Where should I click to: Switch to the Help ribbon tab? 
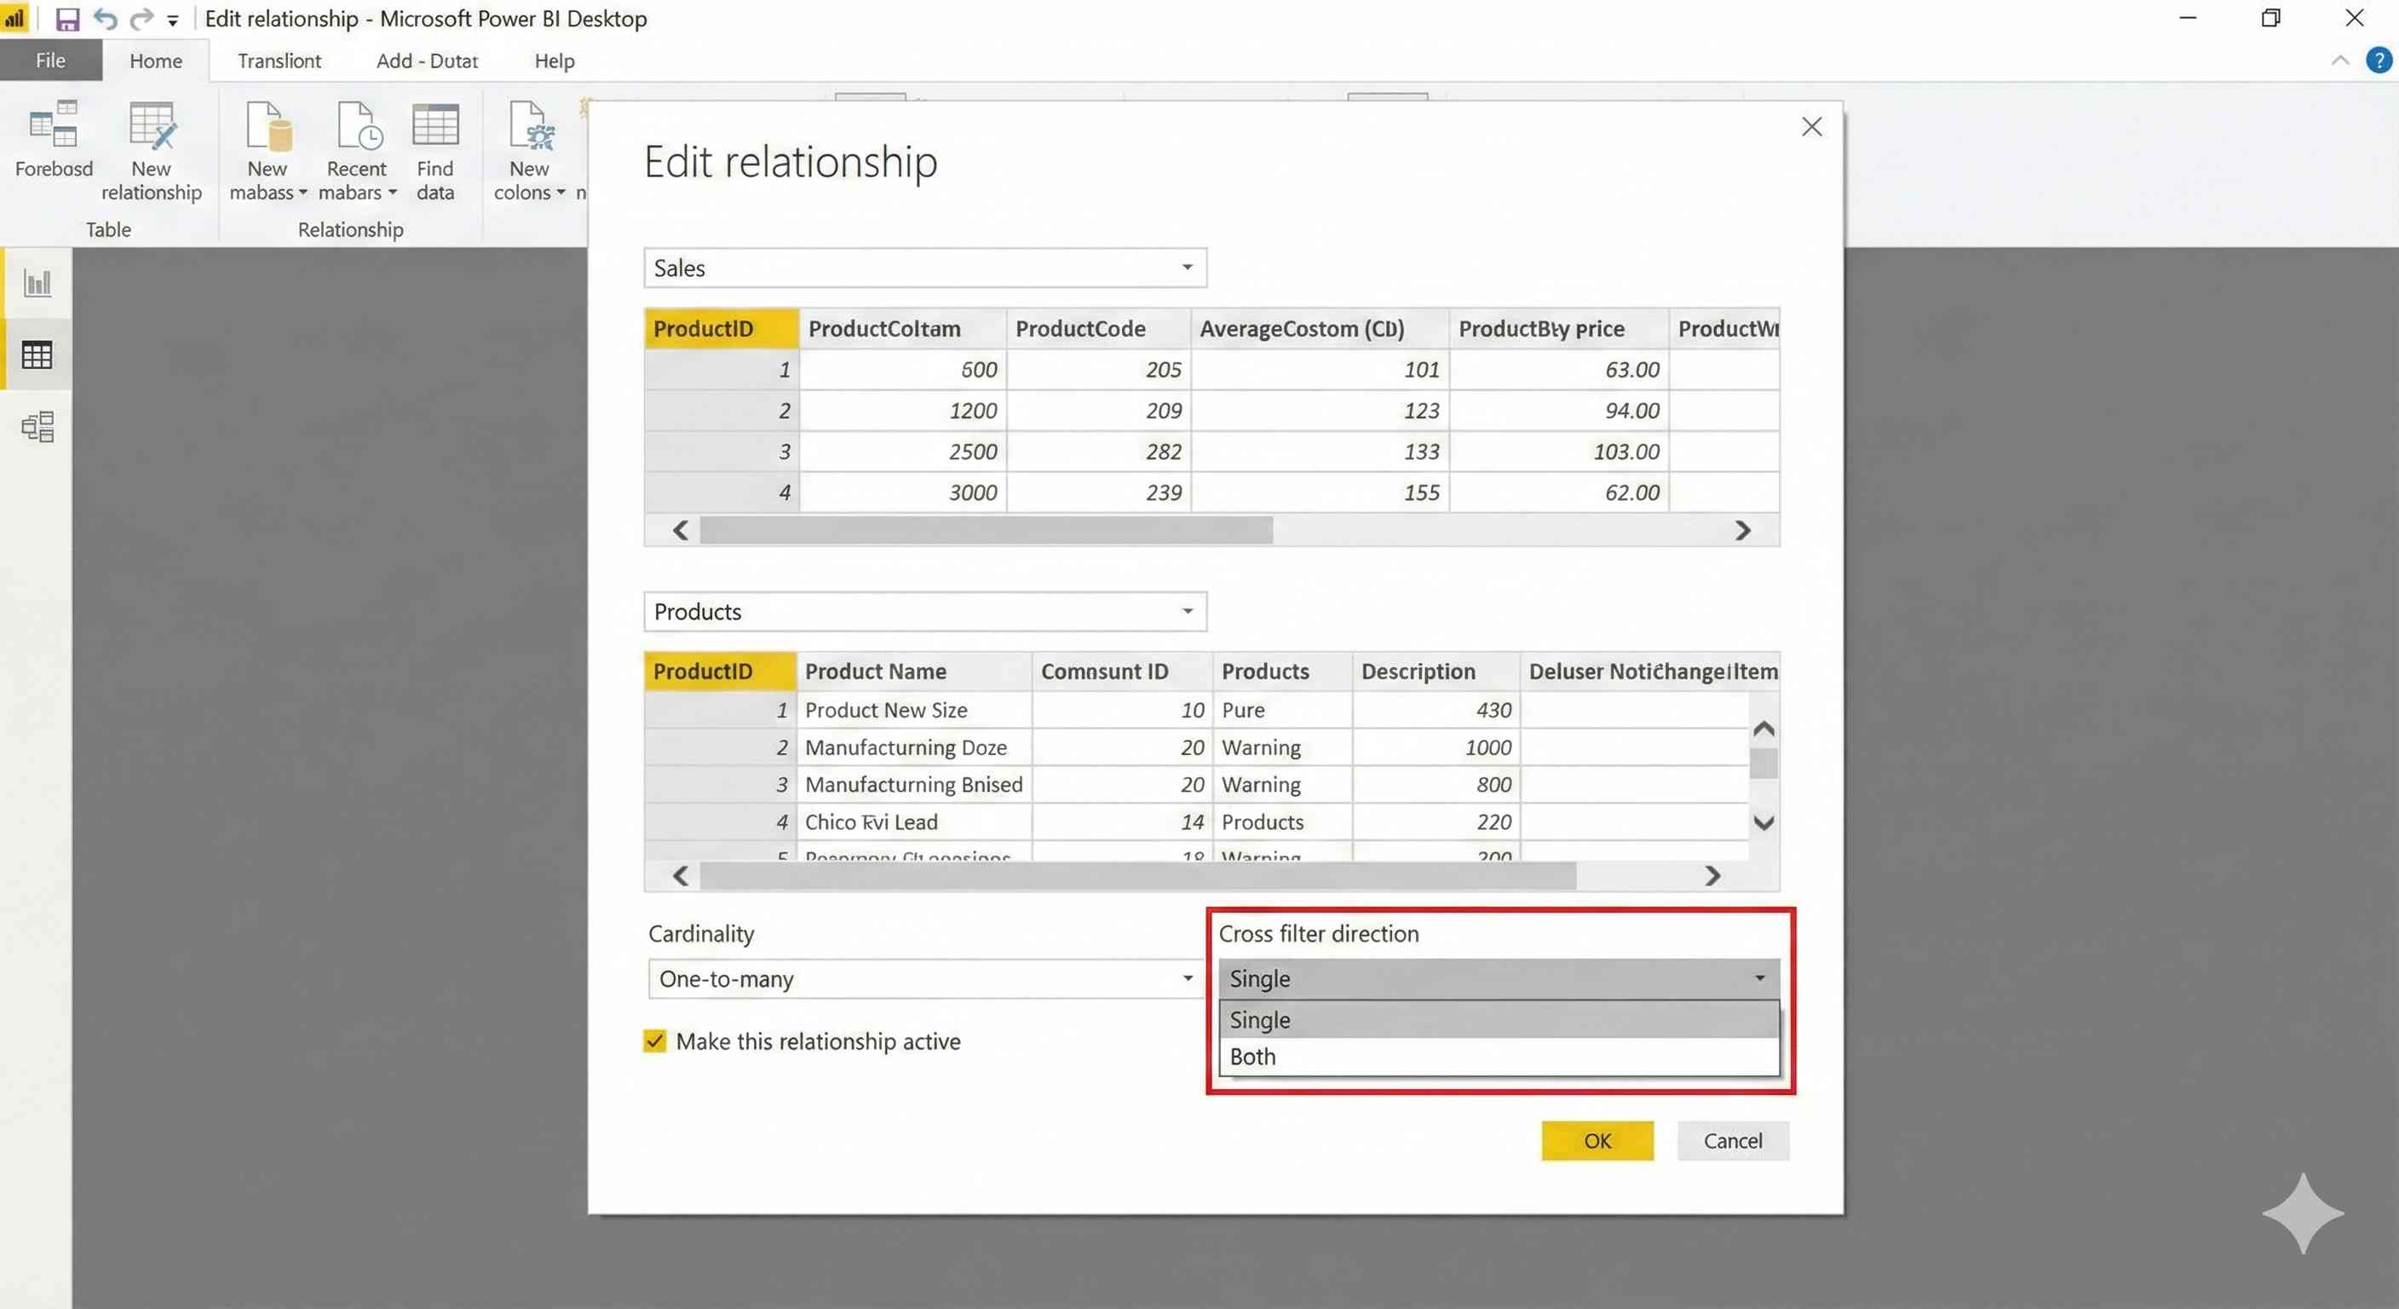pos(553,60)
